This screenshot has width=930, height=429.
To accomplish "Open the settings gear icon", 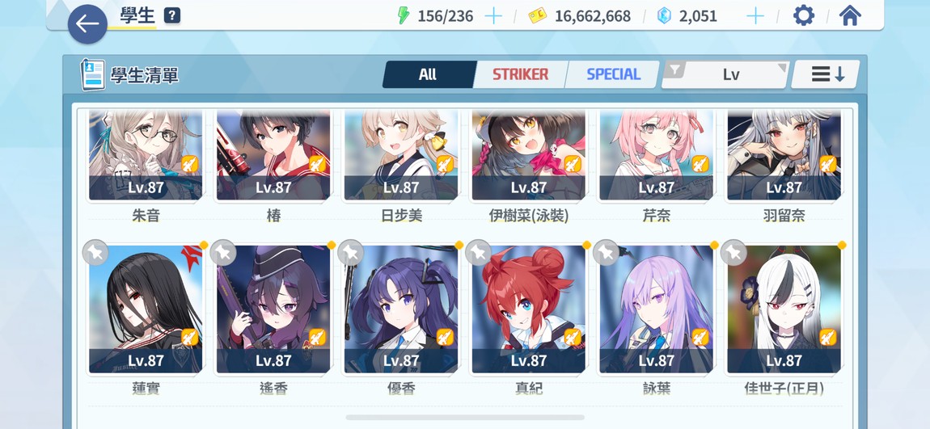I will tap(804, 15).
